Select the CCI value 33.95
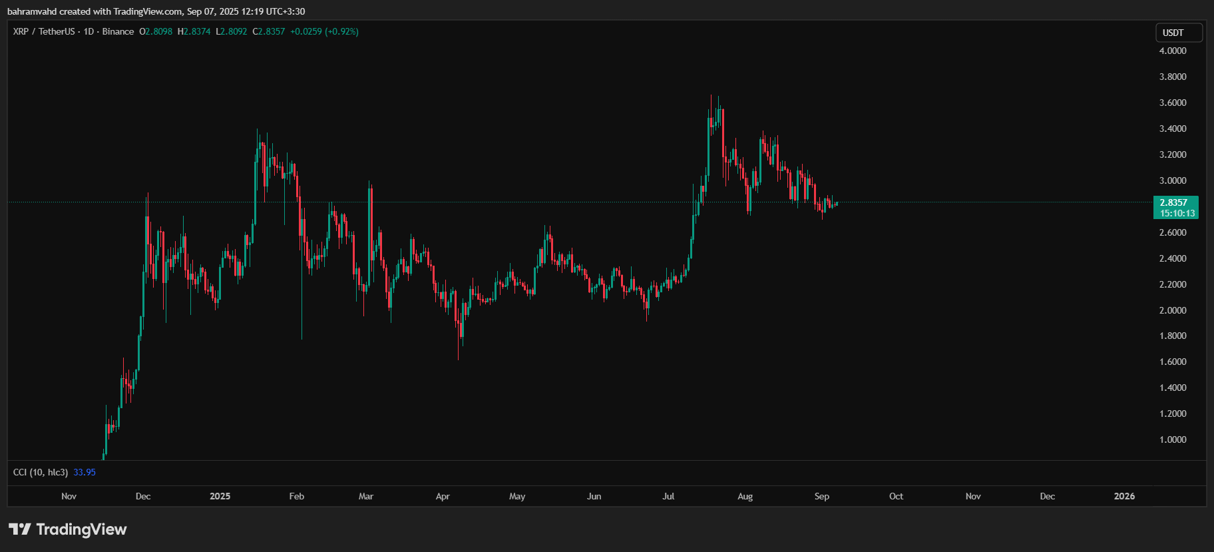This screenshot has height=552, width=1214. pos(85,472)
